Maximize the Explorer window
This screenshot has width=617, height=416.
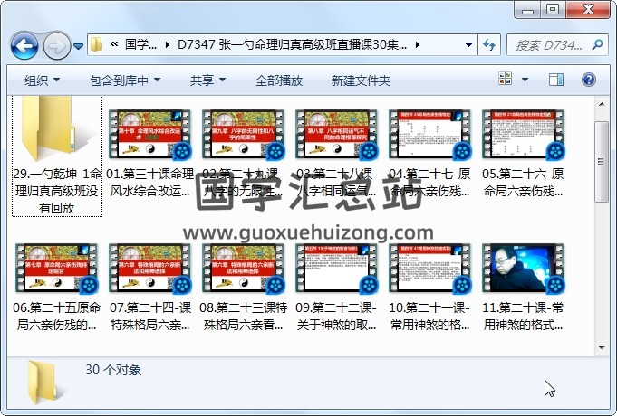(553, 10)
